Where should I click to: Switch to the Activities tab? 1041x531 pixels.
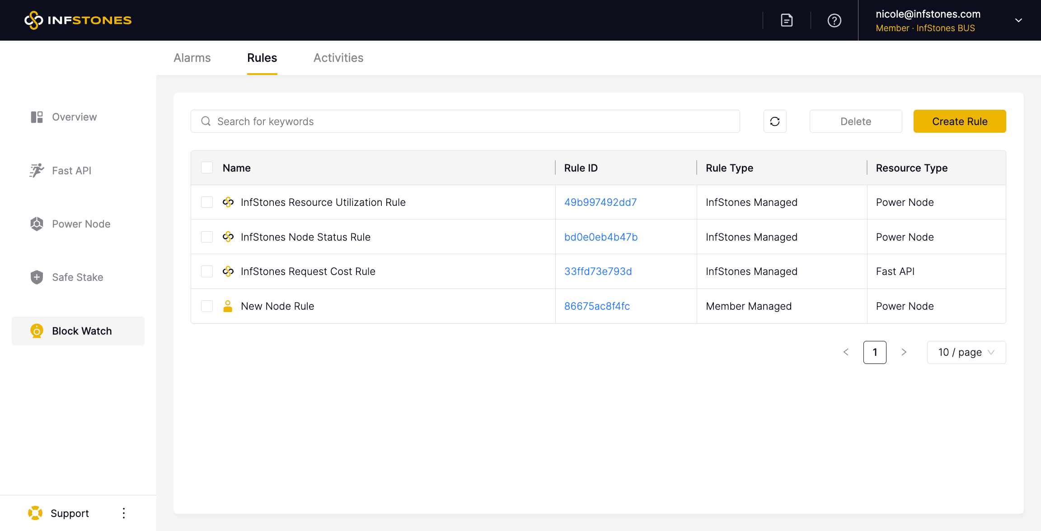pos(338,58)
